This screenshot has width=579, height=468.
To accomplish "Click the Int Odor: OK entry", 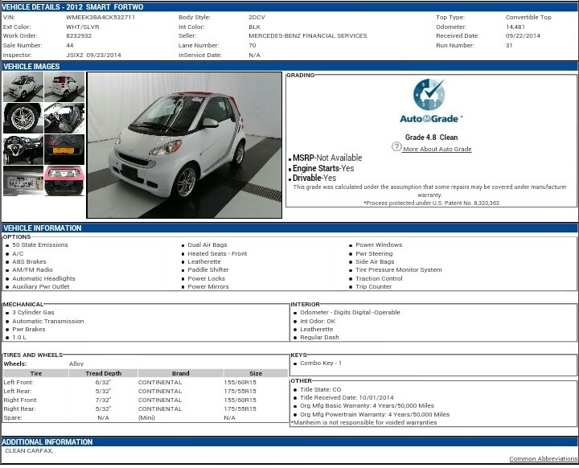I will 318,321.
